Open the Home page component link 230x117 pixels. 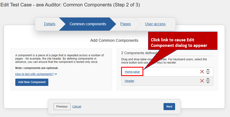point(132,72)
